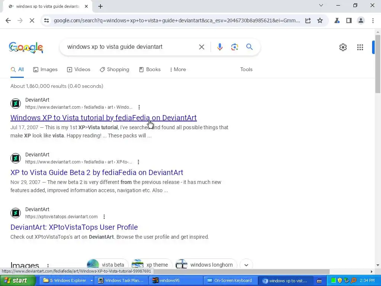Open Chrome Labs flask icon
The height and width of the screenshot is (286, 381).
coord(337,21)
